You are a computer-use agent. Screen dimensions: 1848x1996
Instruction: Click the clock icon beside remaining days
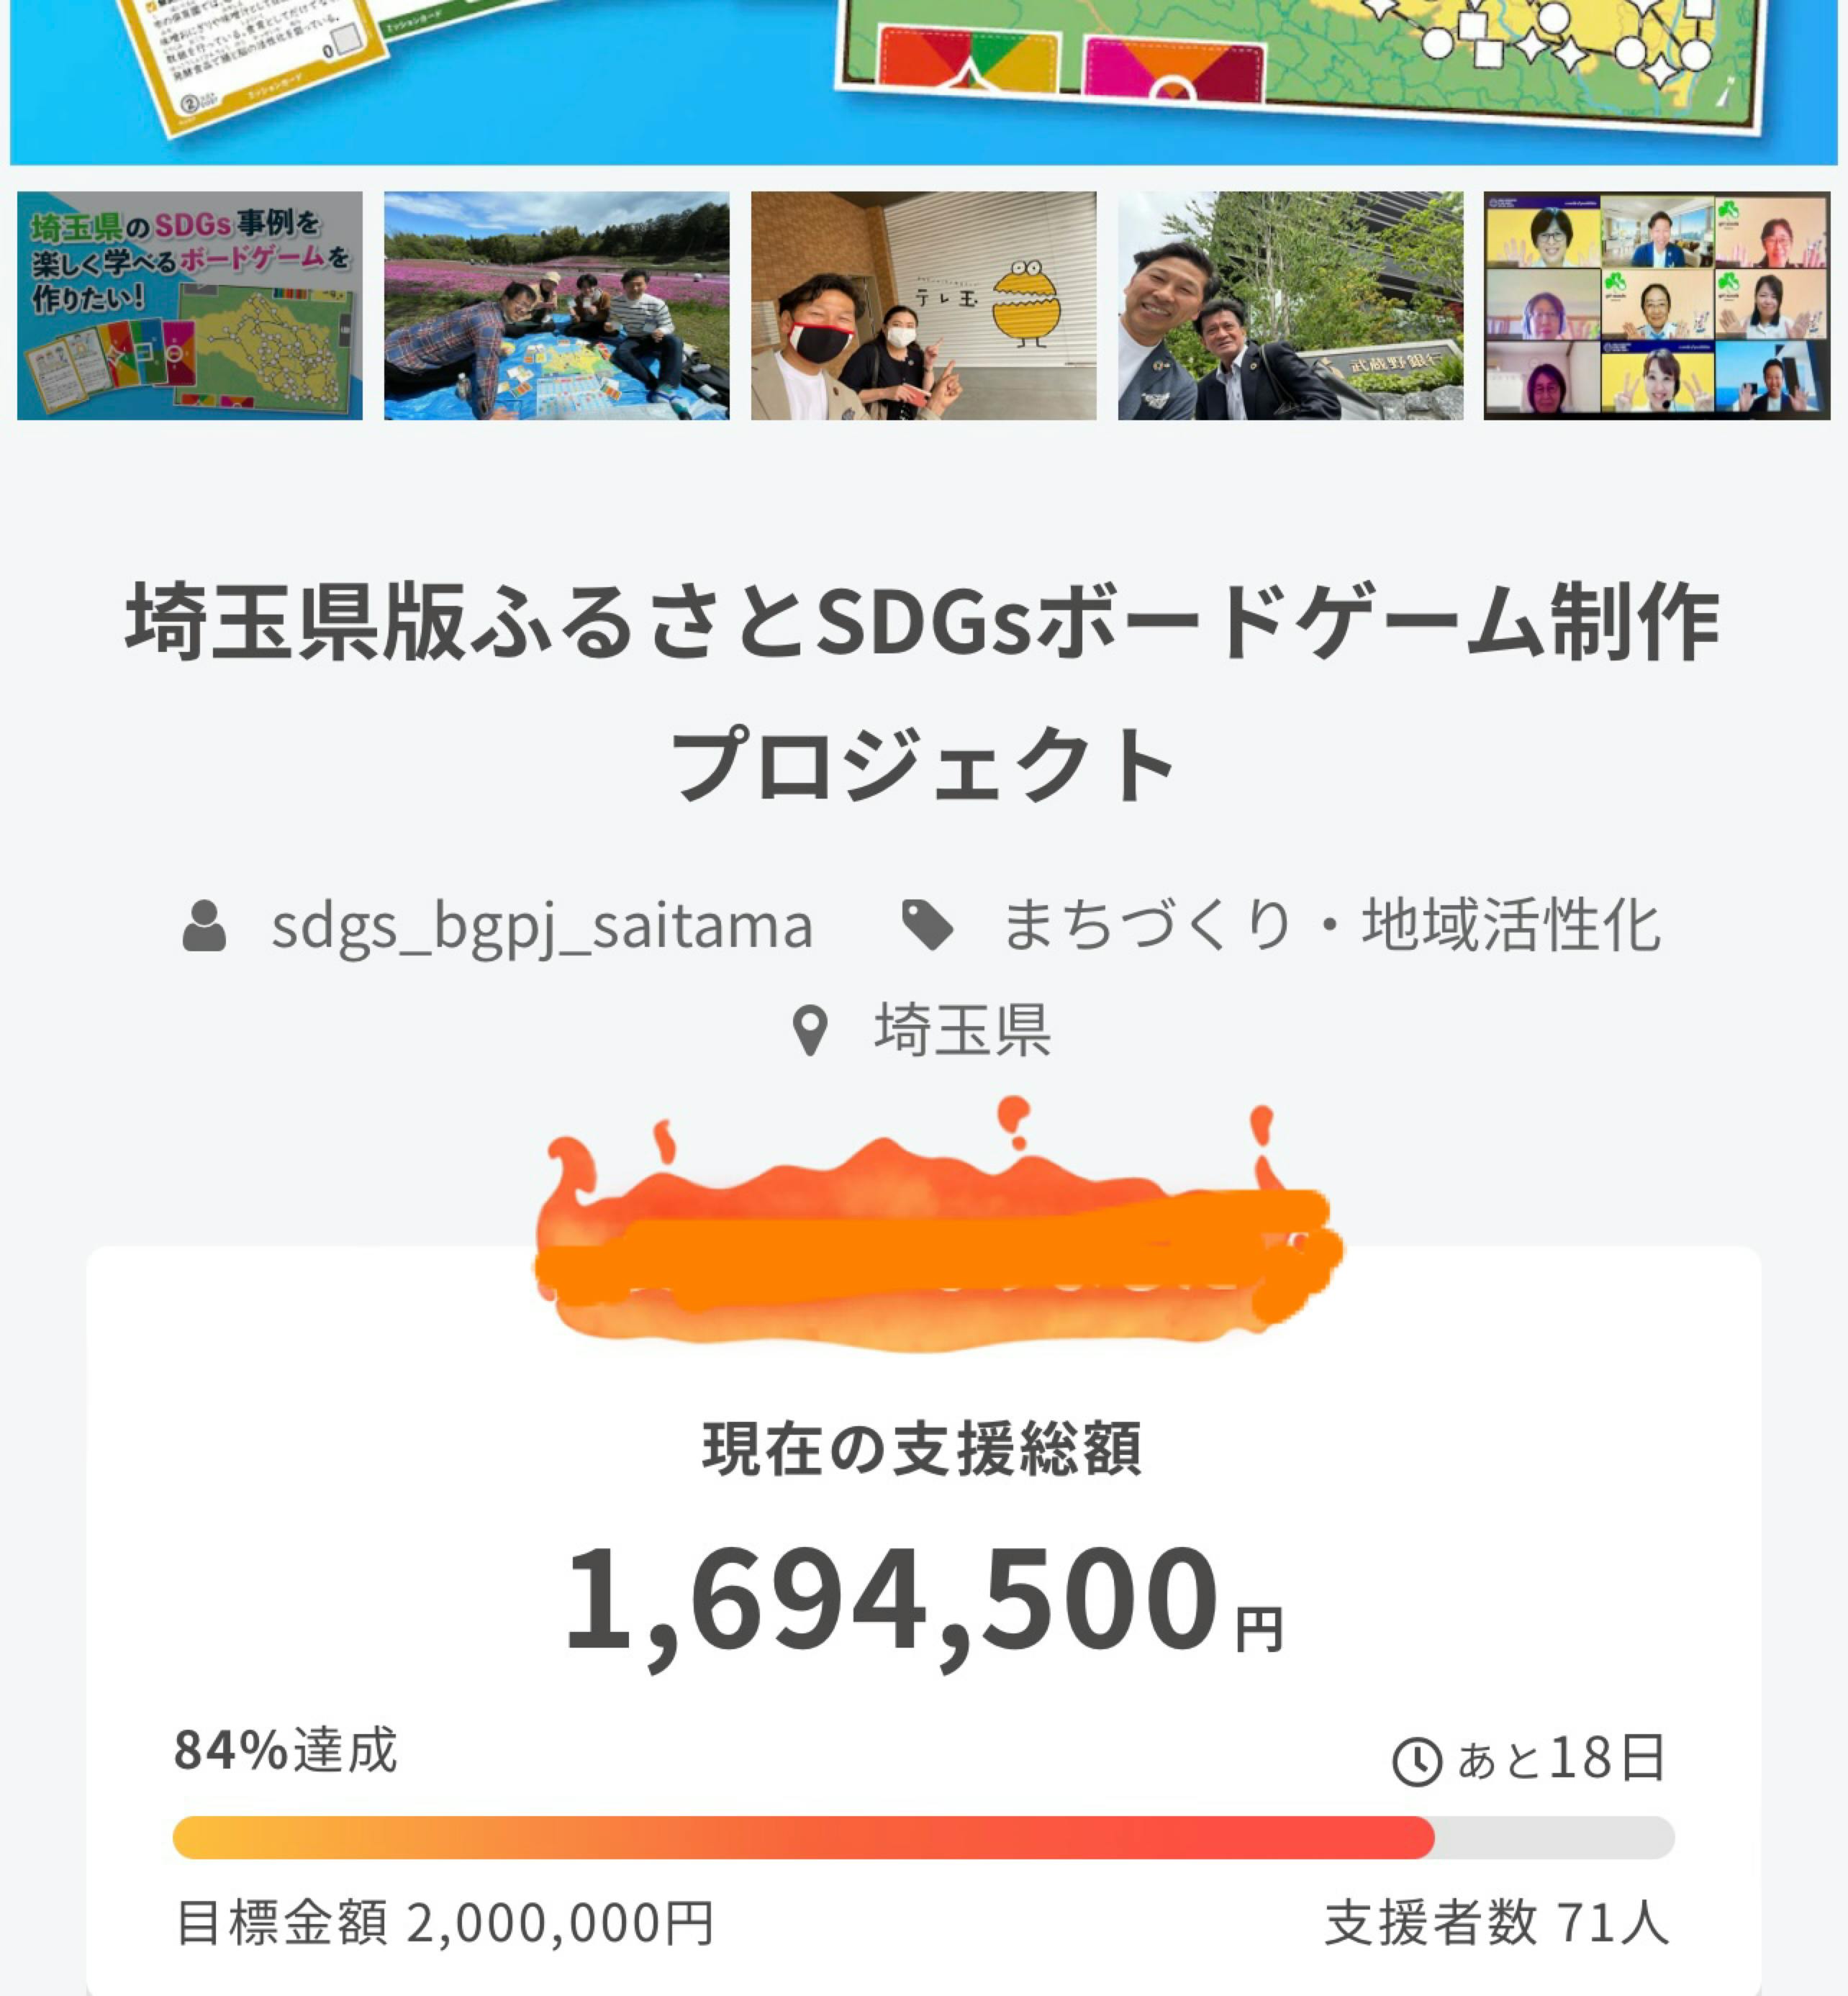coord(1416,1761)
